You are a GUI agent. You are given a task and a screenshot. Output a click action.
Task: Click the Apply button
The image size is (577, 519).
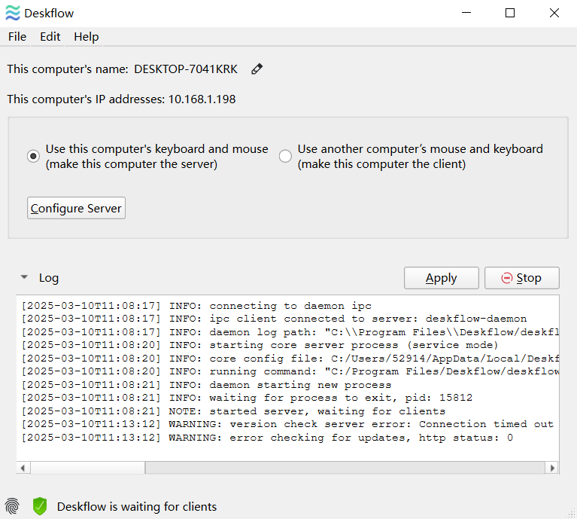tap(442, 278)
